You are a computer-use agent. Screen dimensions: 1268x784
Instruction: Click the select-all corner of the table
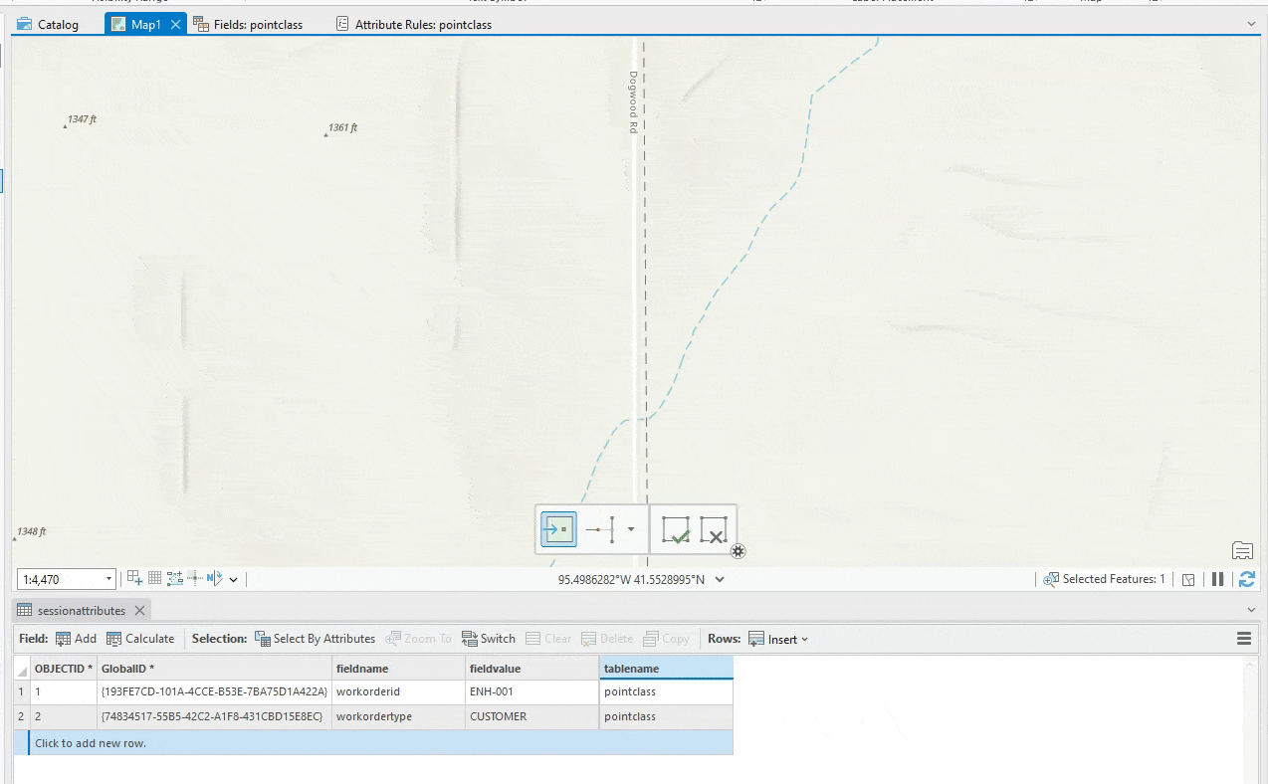click(21, 669)
